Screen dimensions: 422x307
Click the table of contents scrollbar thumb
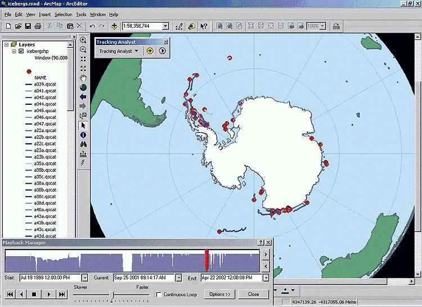pos(70,79)
